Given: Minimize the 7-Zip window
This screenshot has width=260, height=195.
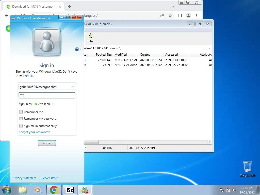Looking at the screenshot, I should [191, 24].
